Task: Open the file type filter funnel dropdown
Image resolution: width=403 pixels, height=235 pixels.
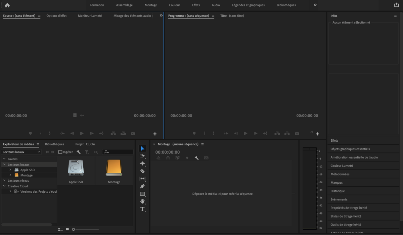Action: coord(87,152)
